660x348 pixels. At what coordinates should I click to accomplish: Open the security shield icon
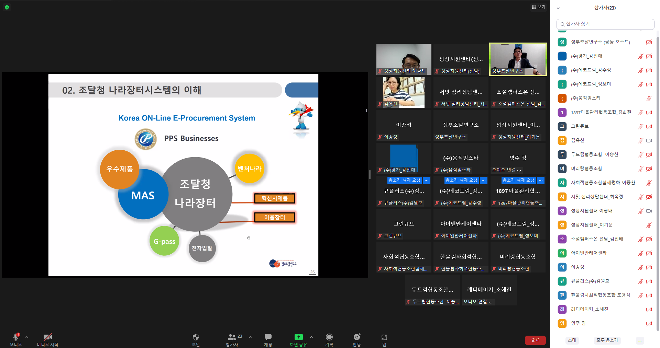pyautogui.click(x=196, y=337)
